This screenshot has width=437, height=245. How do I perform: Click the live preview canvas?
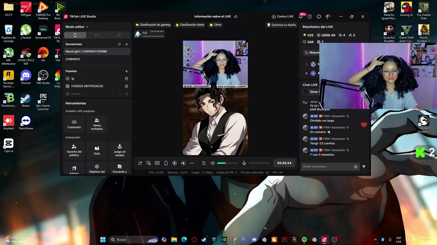[215, 98]
